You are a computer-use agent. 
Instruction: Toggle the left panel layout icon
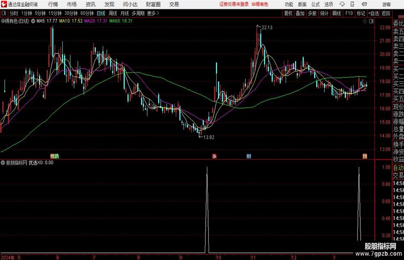[x=4, y=13]
